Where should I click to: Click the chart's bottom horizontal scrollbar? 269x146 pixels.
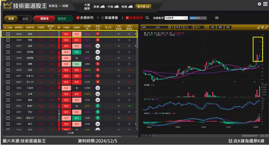pyautogui.click(x=250, y=136)
